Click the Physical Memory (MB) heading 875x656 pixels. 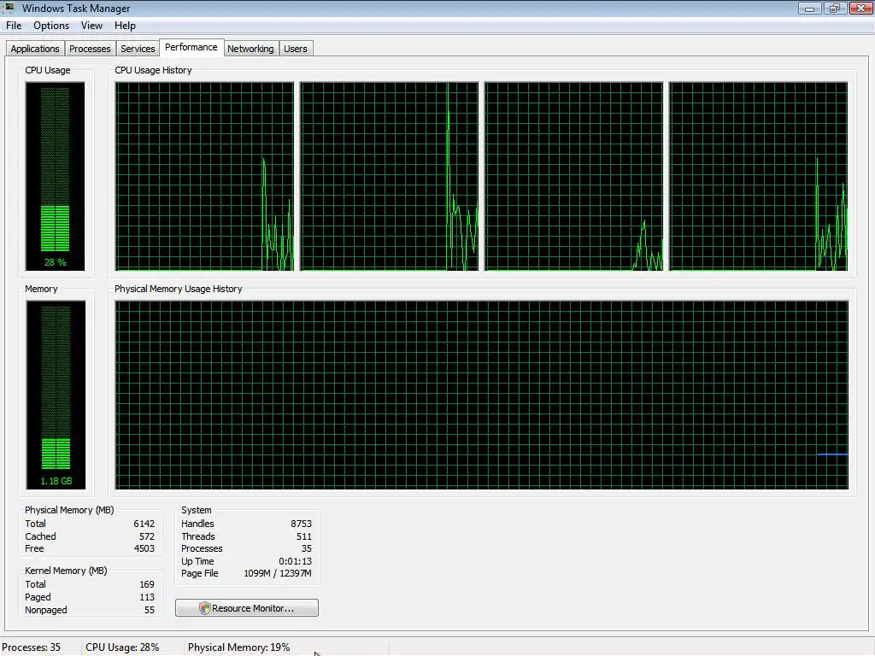coord(69,511)
